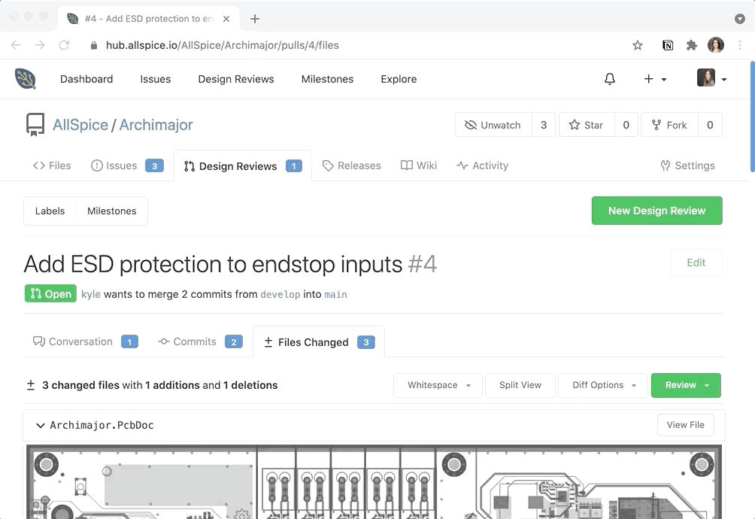Go forward in browser
The image size is (755, 519).
tap(40, 45)
